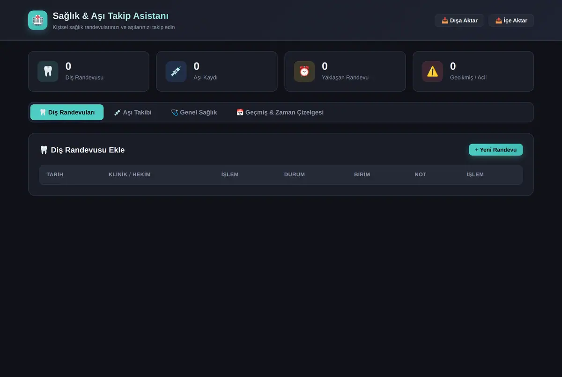Click the tooth icon in Diş Randevusu card
Screen dimensions: 562x377
(x=48, y=72)
